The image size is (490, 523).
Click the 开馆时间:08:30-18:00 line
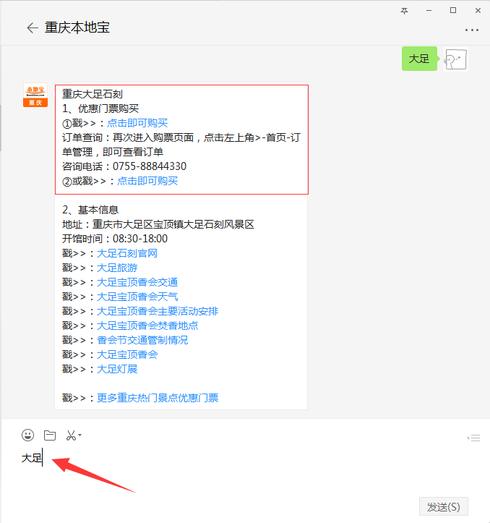(115, 239)
